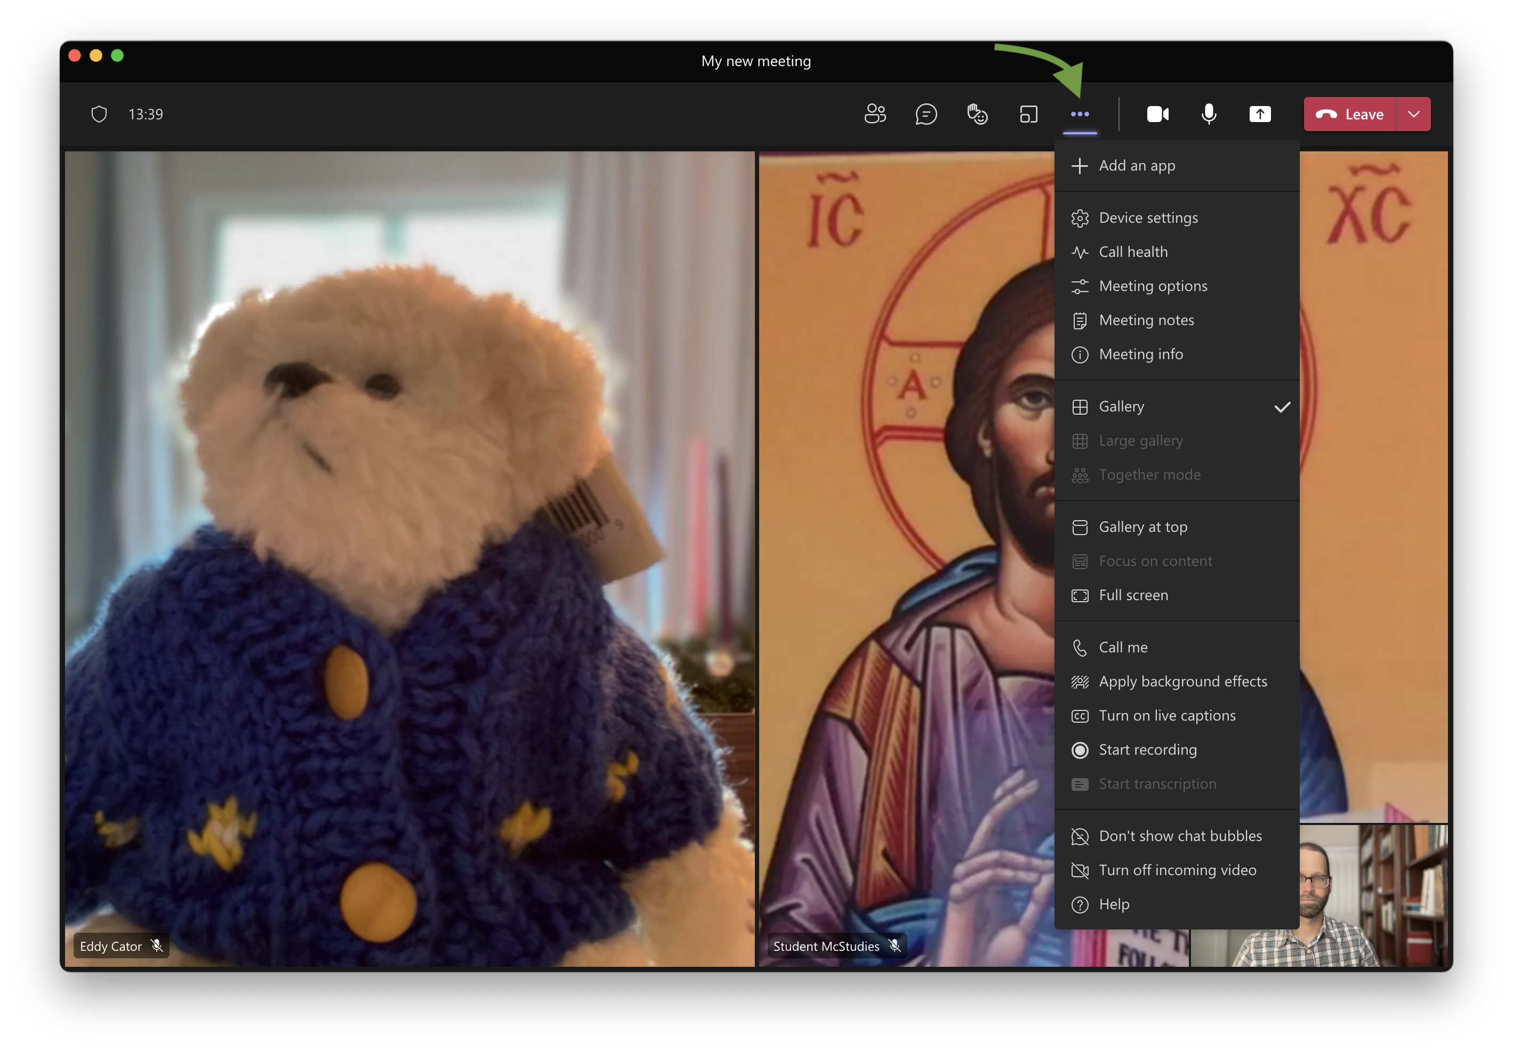Open Help from the menu
Screen dimensions: 1513x1051
1177,905
